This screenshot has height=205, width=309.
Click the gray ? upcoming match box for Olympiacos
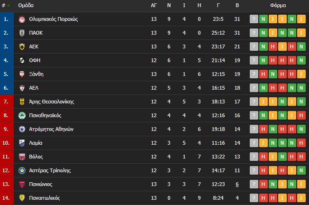click(254, 19)
